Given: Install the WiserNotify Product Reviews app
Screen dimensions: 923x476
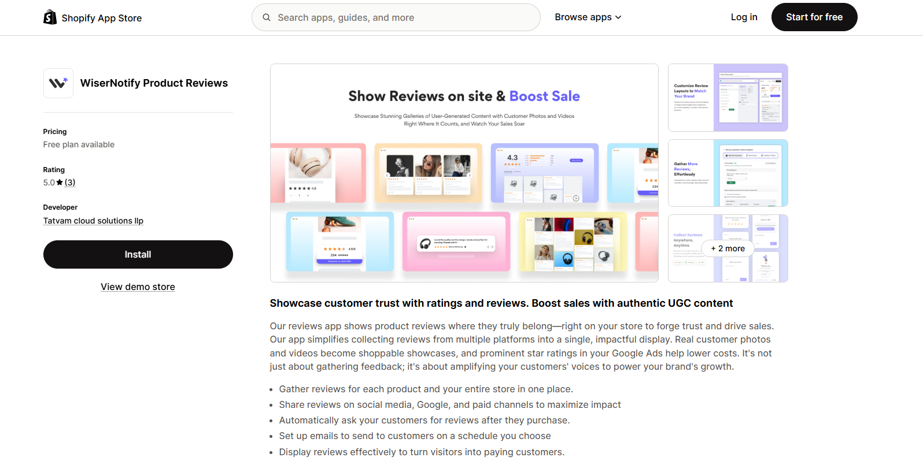Looking at the screenshot, I should [138, 254].
